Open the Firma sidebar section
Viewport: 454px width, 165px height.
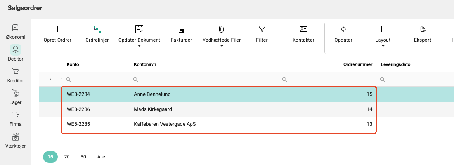tap(16, 119)
